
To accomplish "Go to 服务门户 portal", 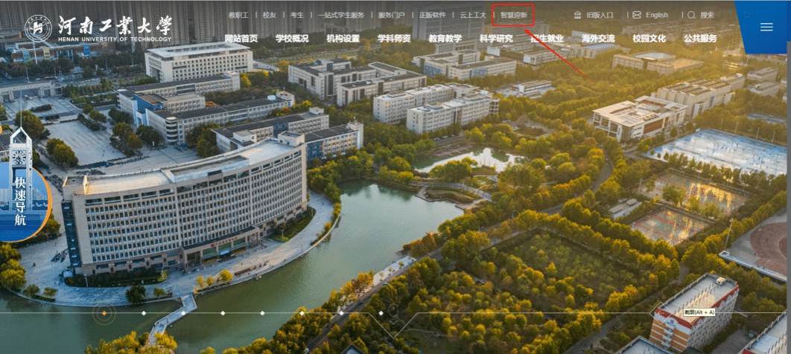I will tap(391, 15).
